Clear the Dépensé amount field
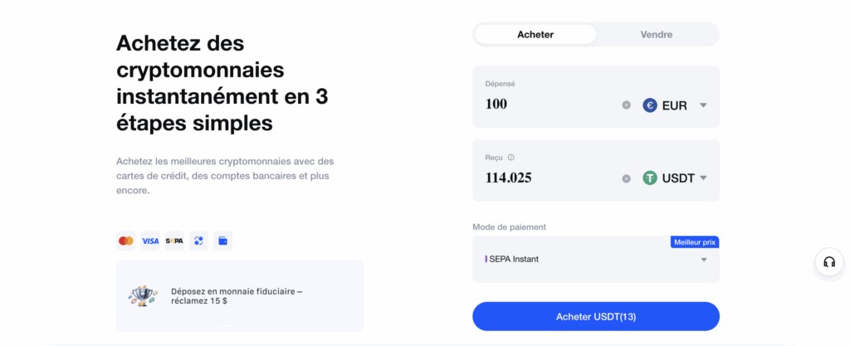Screen dimensions: 850x346 pyautogui.click(x=627, y=105)
